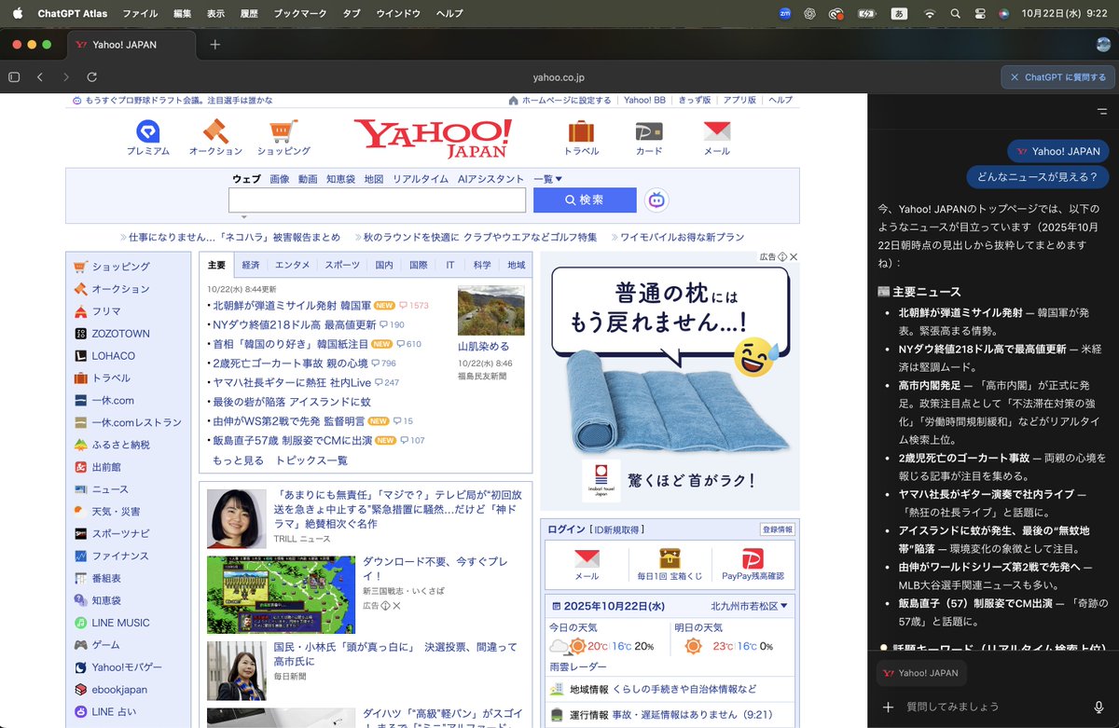Click the Yahoo! JAPAN logo
Image resolution: width=1119 pixels, height=728 pixels.
(433, 138)
